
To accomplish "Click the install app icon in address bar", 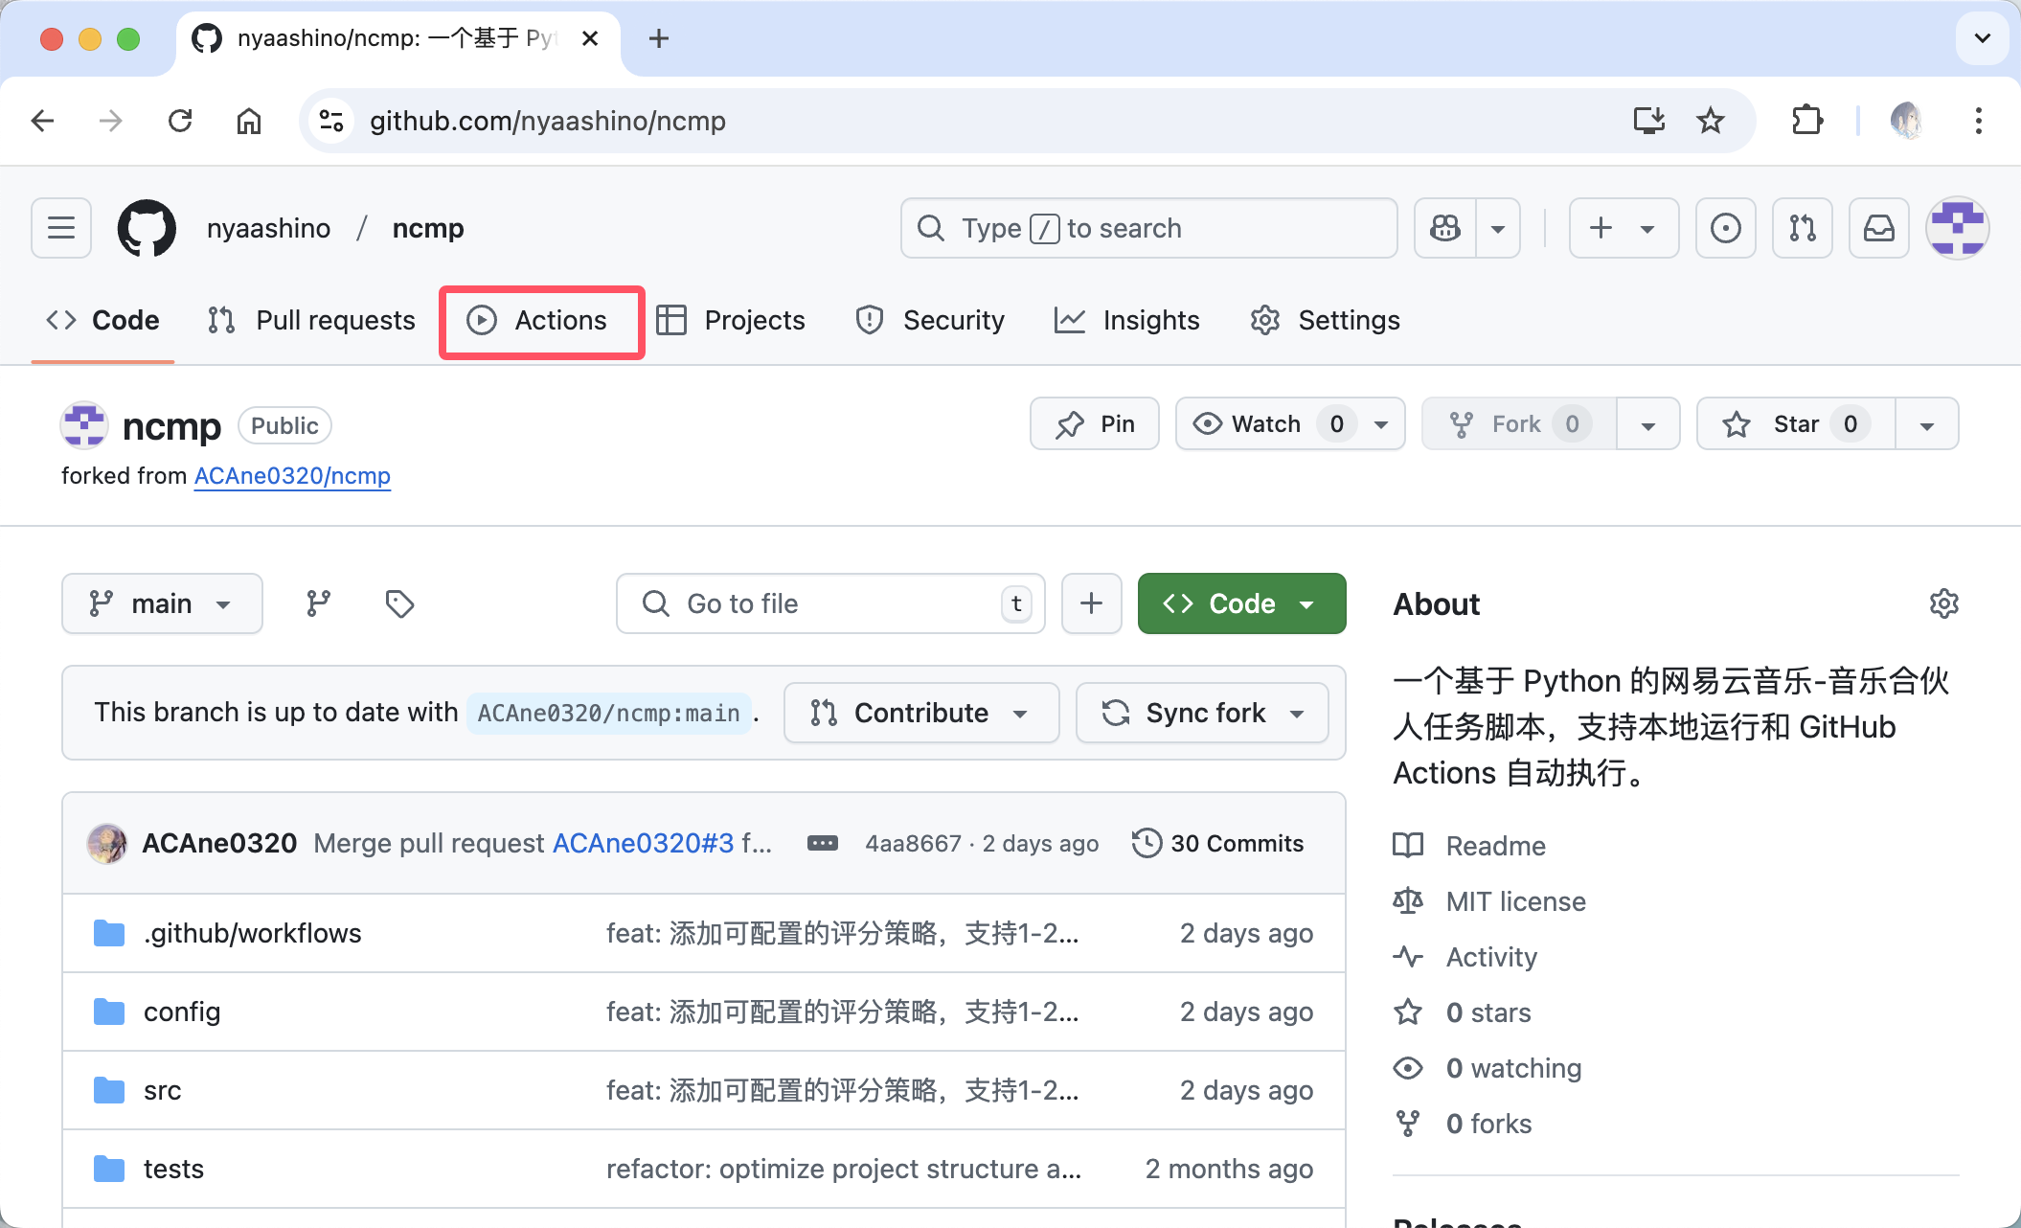I will coord(1649,121).
